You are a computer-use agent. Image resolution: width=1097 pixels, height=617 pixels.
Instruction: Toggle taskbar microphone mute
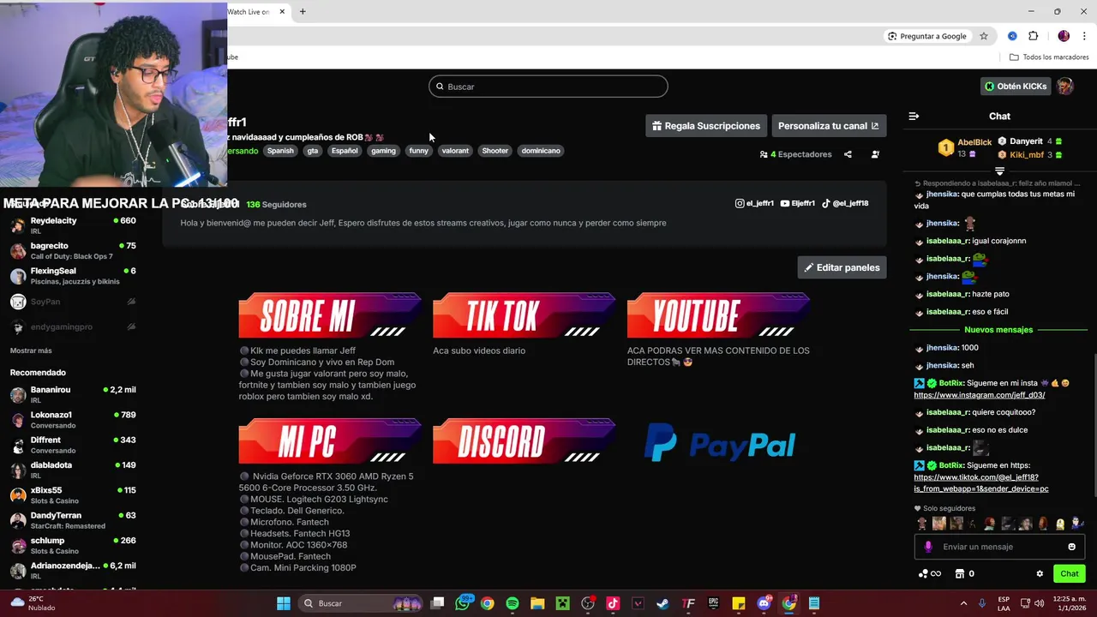pos(982,603)
